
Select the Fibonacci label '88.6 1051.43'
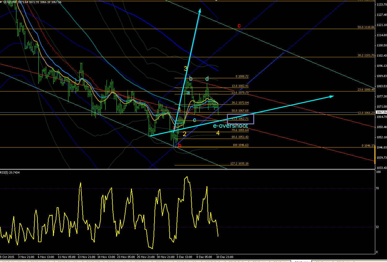240,137
